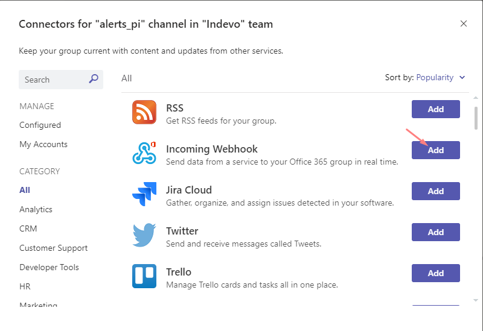
Task: Open the Configured connectors section
Action: pos(40,125)
